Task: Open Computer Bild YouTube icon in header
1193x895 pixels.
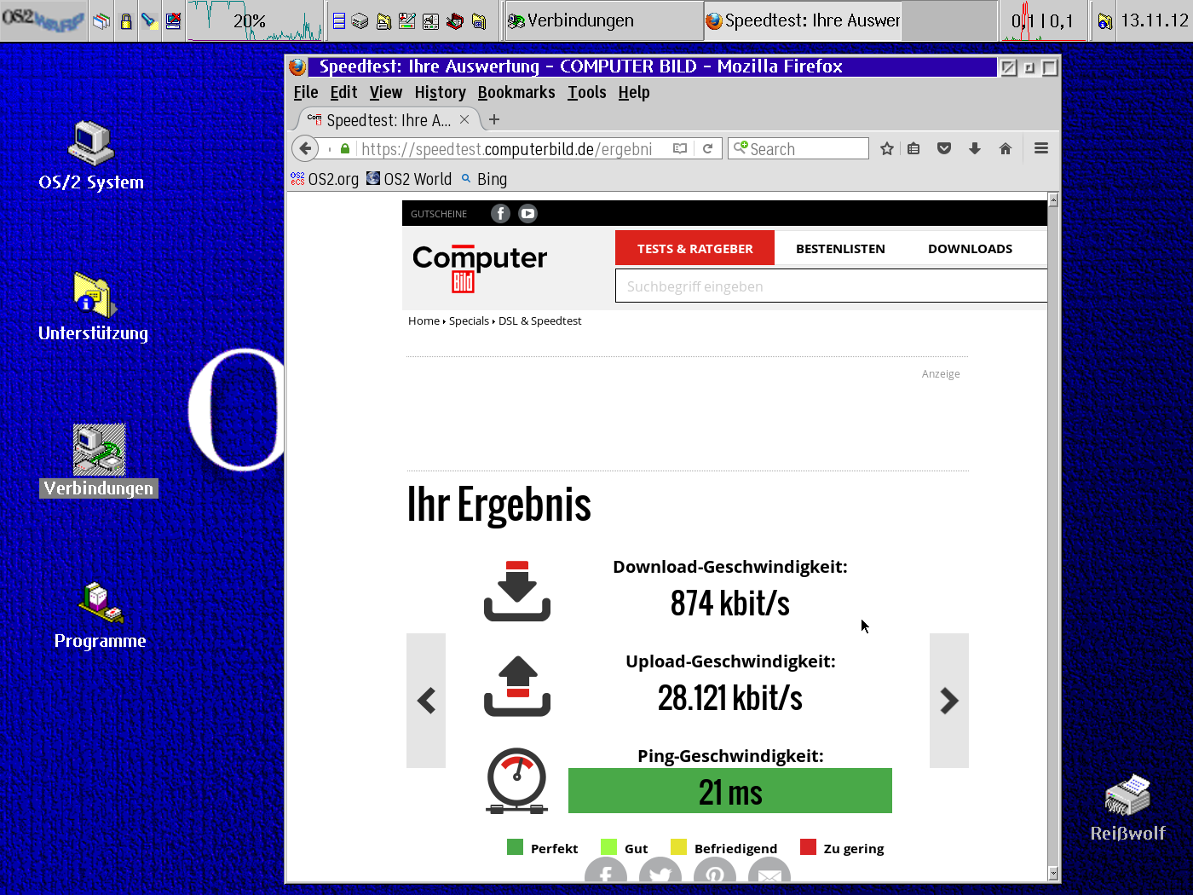Action: pyautogui.click(x=527, y=214)
